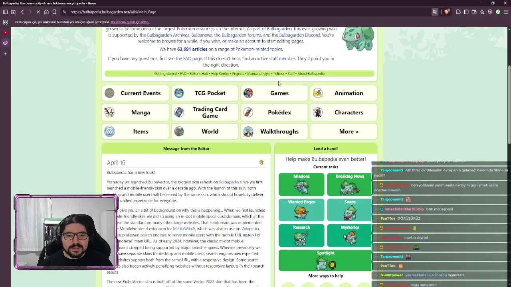Viewport: 511px width, 287px height.
Task: Open the Manga tile
Action: (135, 112)
